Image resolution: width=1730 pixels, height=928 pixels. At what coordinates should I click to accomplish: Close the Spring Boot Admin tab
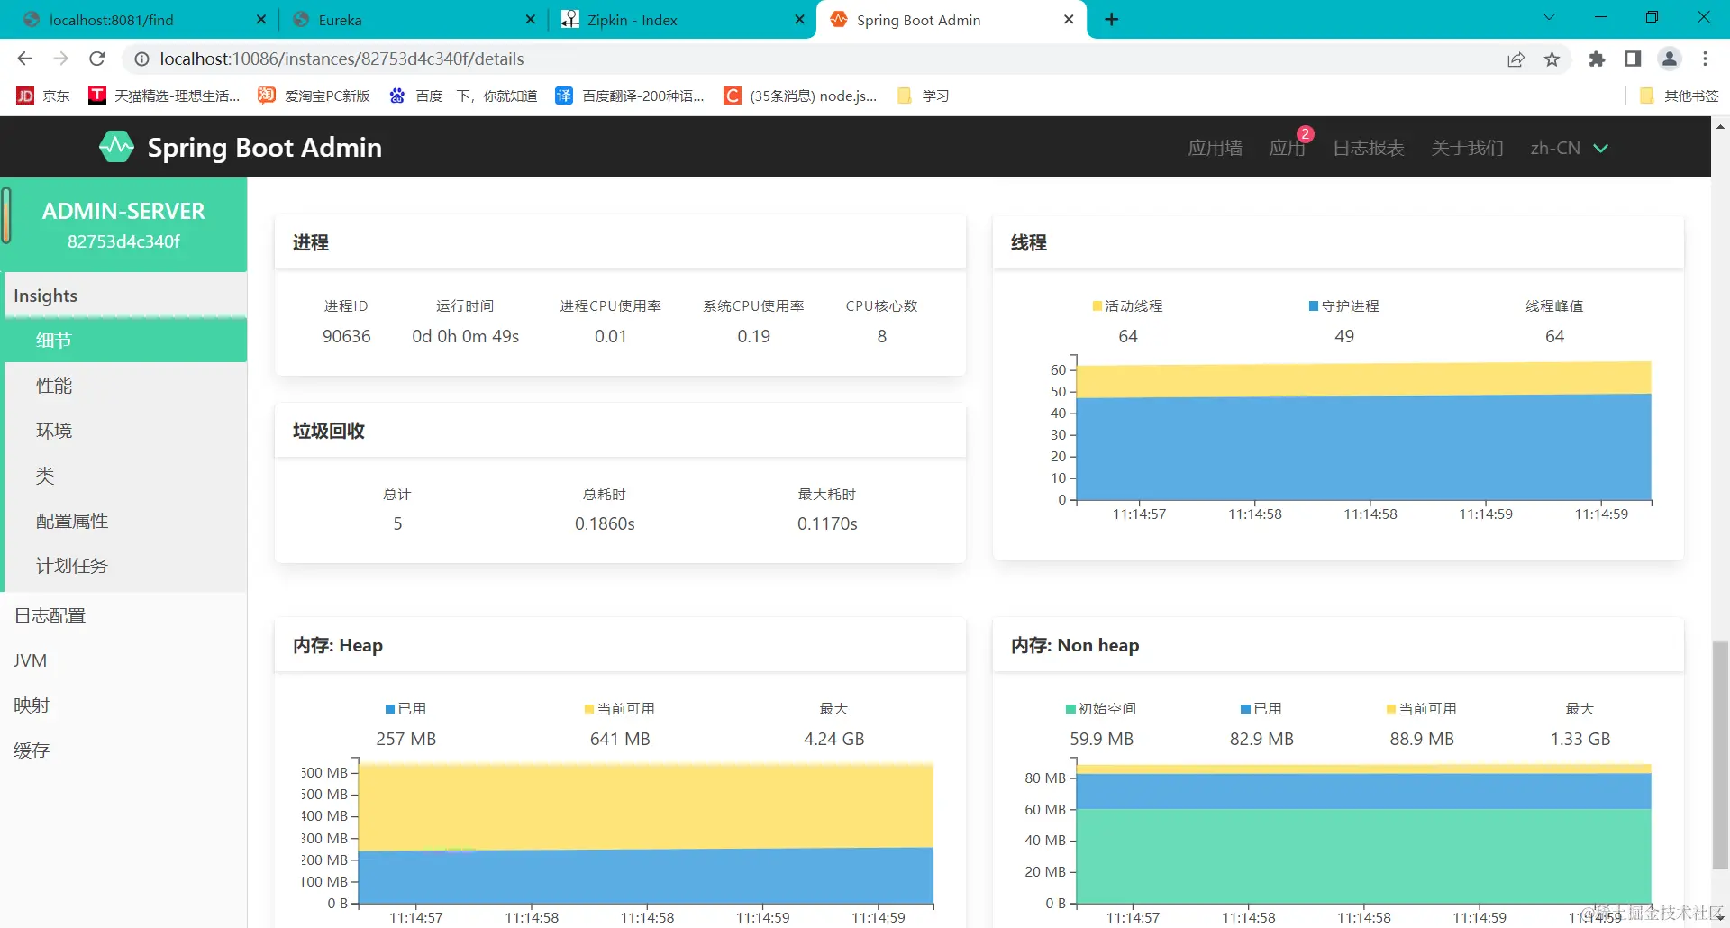tap(1069, 19)
